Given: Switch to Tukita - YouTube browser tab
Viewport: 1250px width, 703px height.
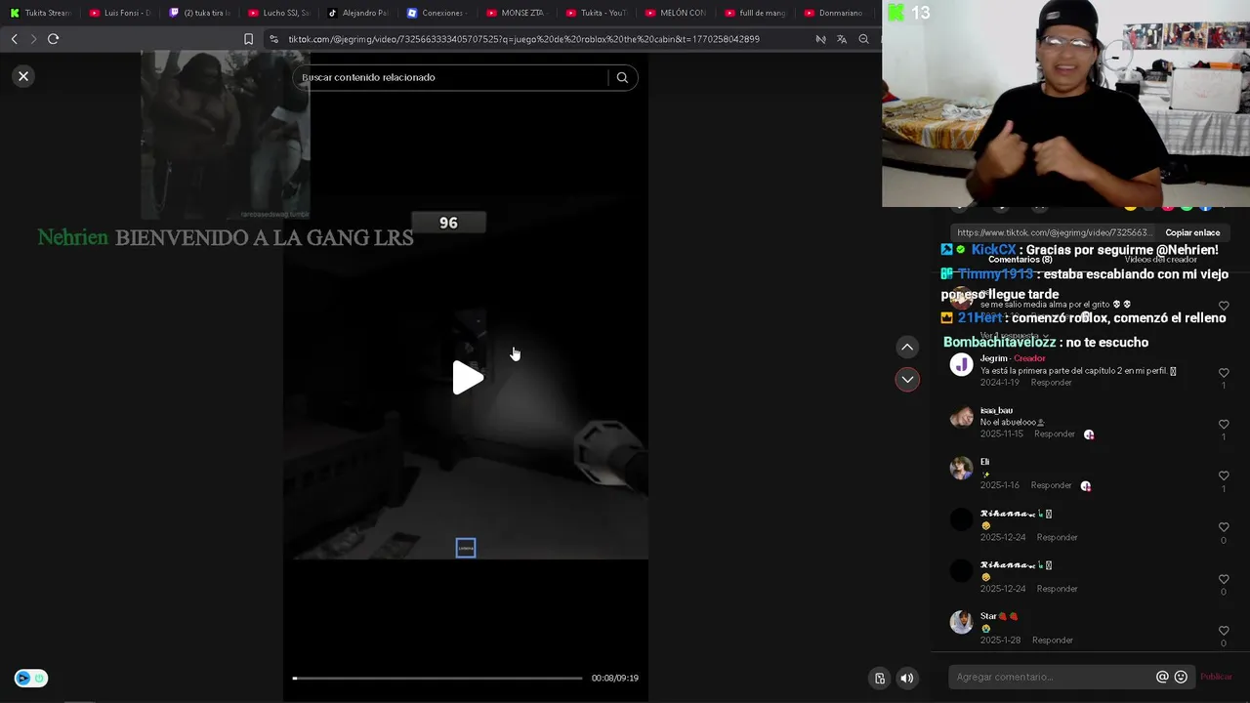Looking at the screenshot, I should coord(596,13).
